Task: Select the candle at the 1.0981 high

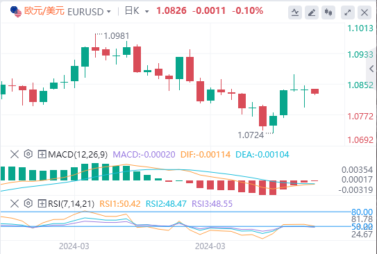Action: [95, 46]
